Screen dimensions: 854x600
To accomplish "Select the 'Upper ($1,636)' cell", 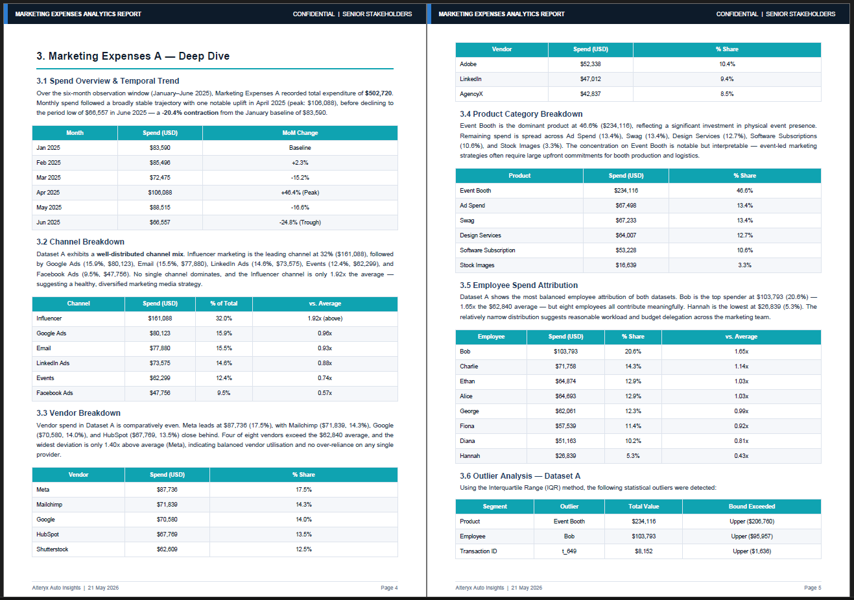I will (x=752, y=551).
